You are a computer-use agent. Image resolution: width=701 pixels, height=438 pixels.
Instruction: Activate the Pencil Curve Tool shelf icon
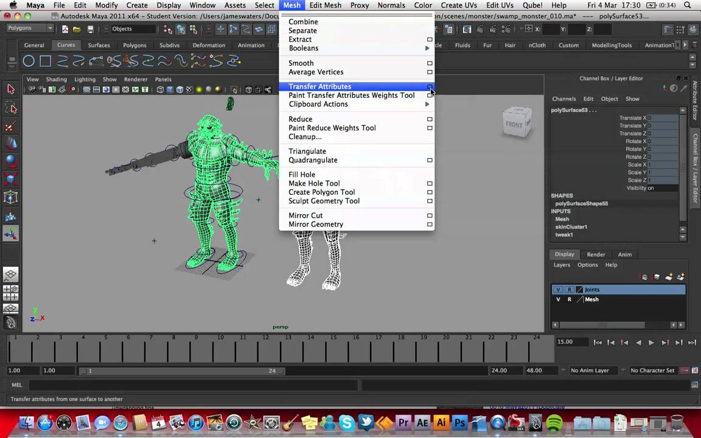click(79, 61)
